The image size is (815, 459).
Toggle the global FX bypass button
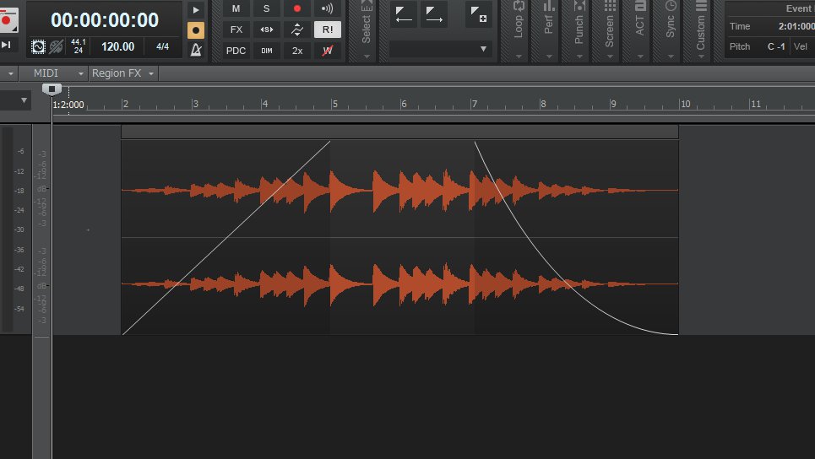coord(236,30)
